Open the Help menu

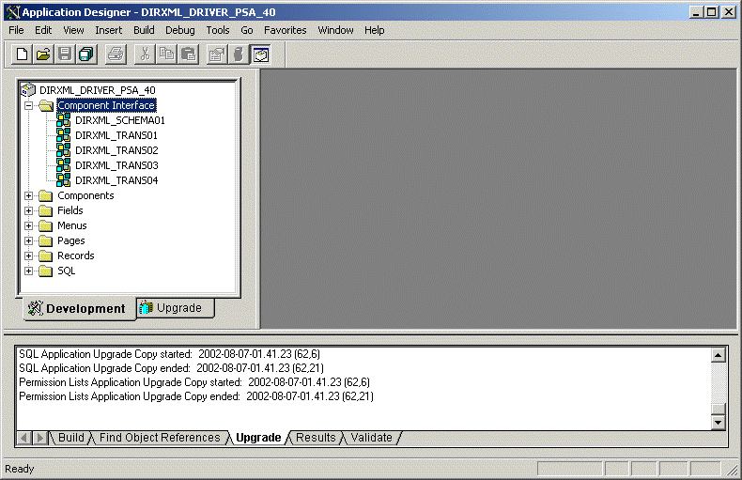click(375, 30)
